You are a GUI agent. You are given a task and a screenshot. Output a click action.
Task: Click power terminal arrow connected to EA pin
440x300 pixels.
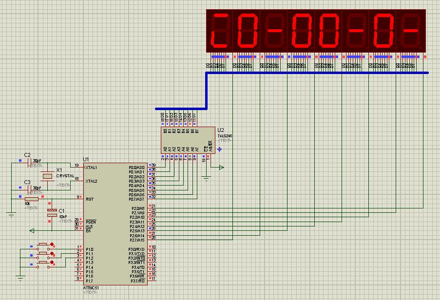(32, 231)
